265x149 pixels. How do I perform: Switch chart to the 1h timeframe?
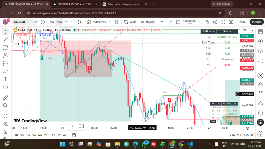[x=67, y=22]
